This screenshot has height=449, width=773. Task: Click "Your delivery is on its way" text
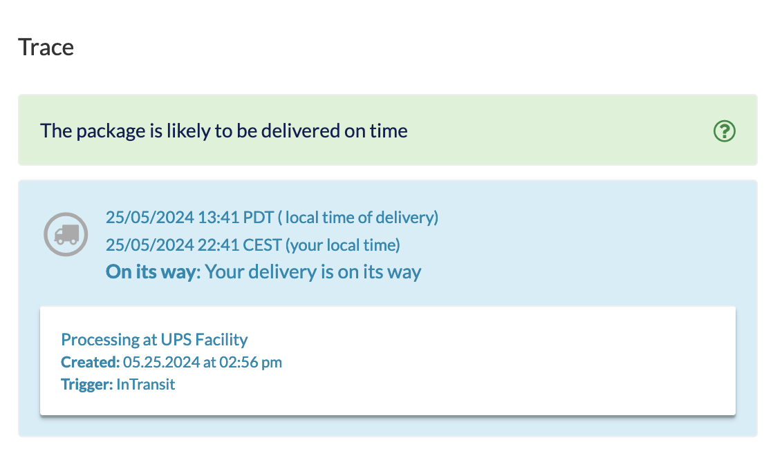coord(313,271)
